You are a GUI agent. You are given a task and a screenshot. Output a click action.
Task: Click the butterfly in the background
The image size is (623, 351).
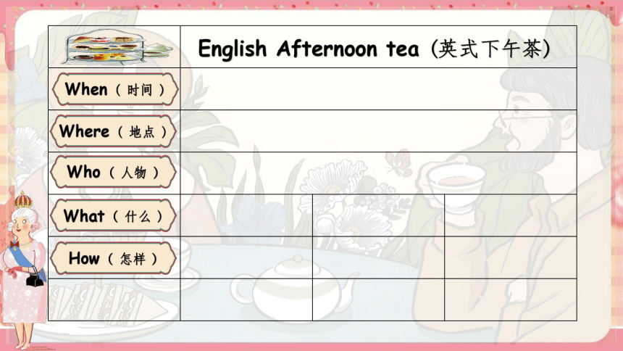click(400, 162)
